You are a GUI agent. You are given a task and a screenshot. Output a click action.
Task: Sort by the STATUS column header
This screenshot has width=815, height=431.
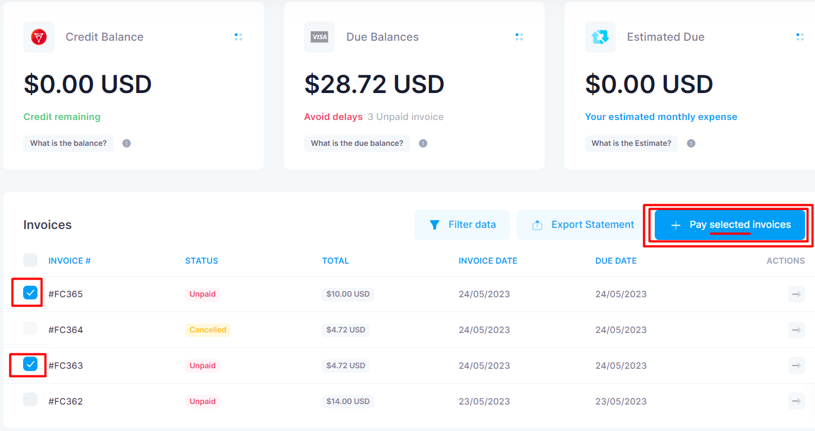(x=202, y=261)
